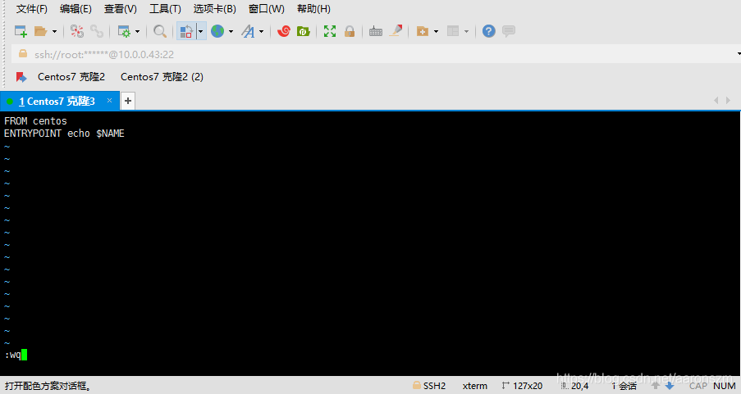Click the red-blue bookmark flag icon
Viewport: 741px width, 394px height.
point(21,77)
